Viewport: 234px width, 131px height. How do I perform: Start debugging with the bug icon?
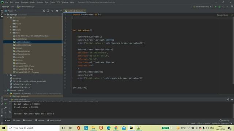pos(219,7)
